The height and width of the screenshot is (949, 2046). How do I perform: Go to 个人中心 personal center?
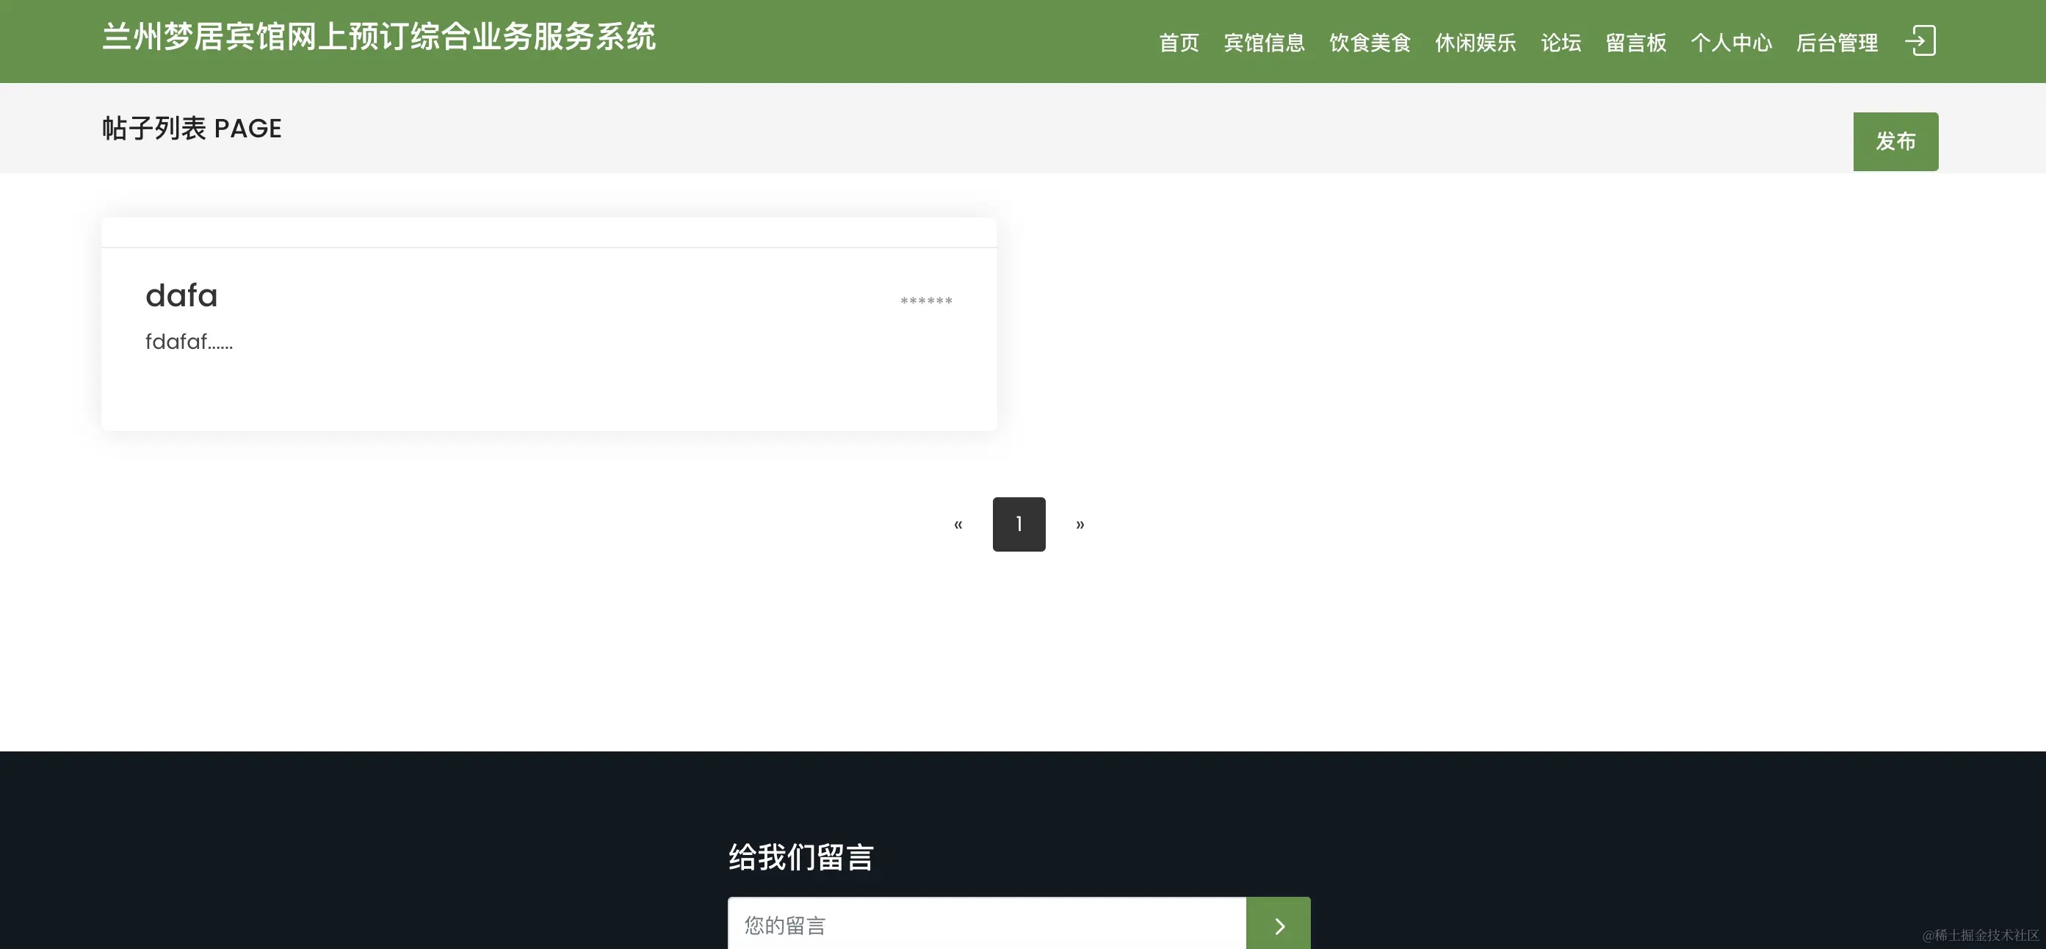(x=1732, y=43)
